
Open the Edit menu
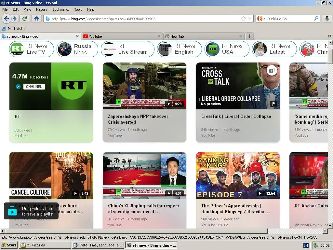coord(16,9)
